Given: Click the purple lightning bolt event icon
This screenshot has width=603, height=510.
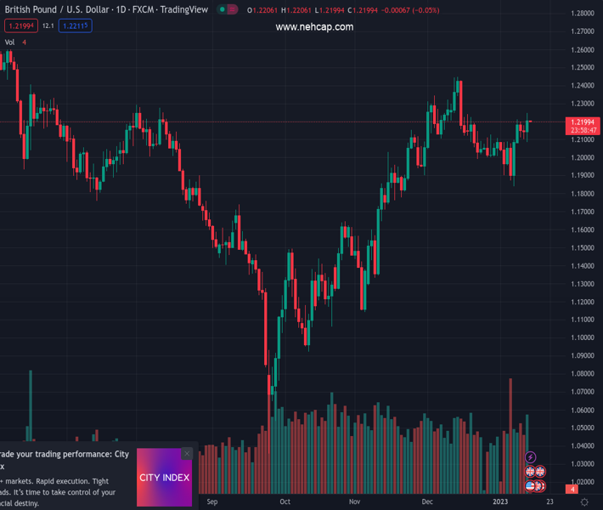Looking at the screenshot, I should 531,457.
